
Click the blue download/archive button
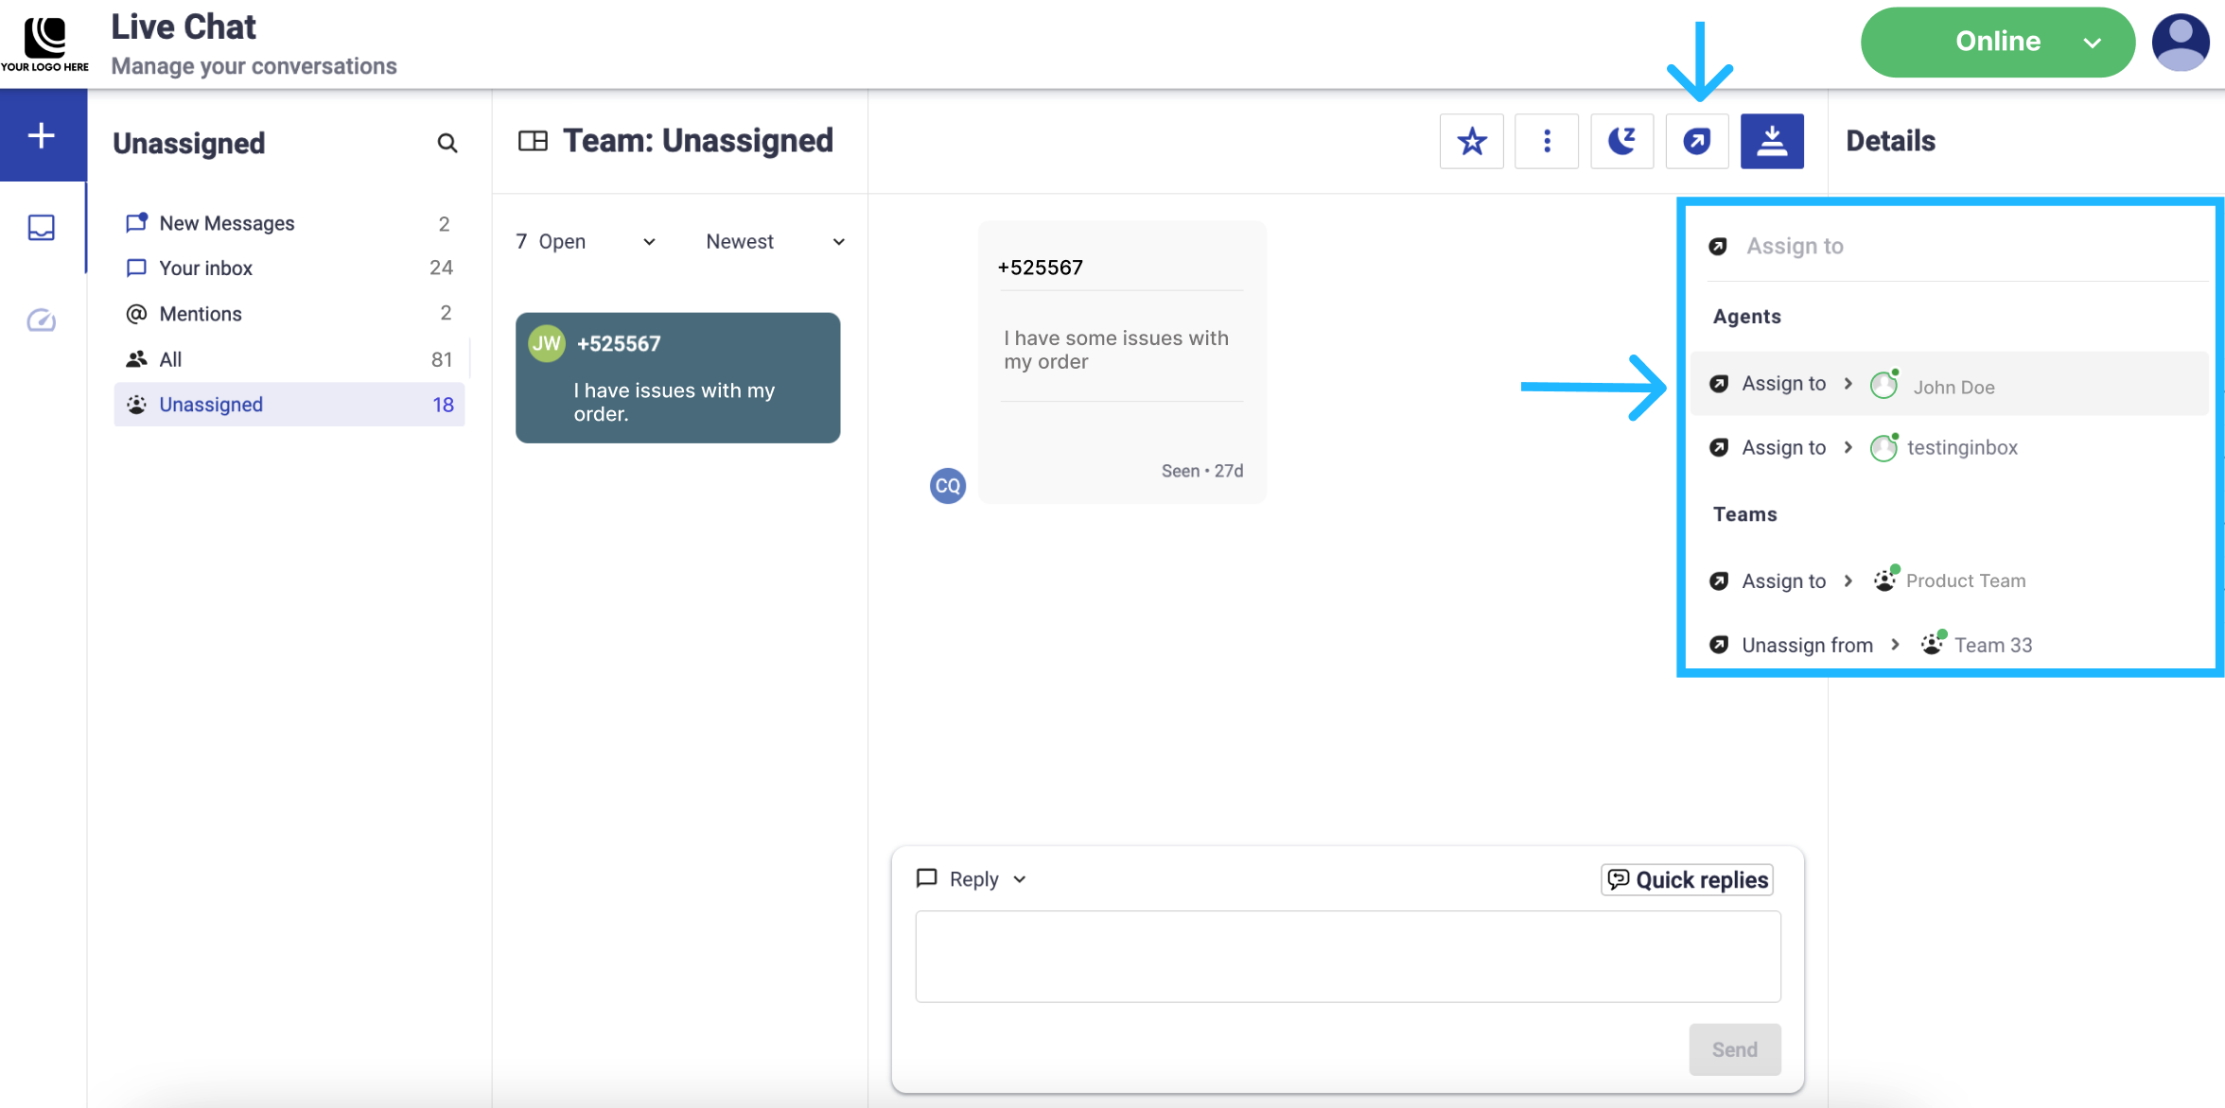(x=1772, y=142)
